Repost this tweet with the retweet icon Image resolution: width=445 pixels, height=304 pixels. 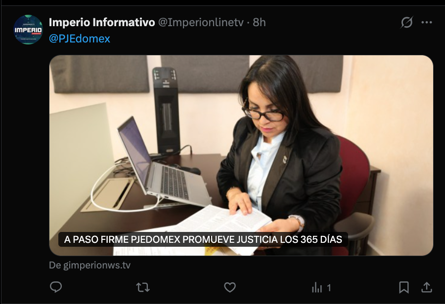143,287
